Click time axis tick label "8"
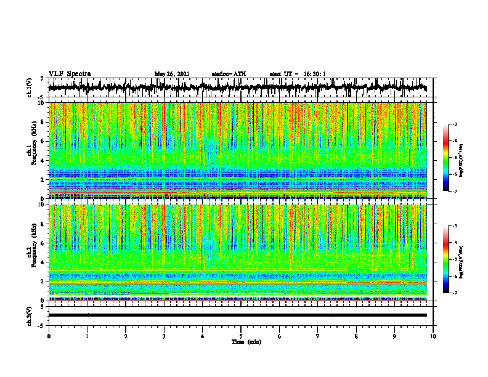 pos(356,336)
